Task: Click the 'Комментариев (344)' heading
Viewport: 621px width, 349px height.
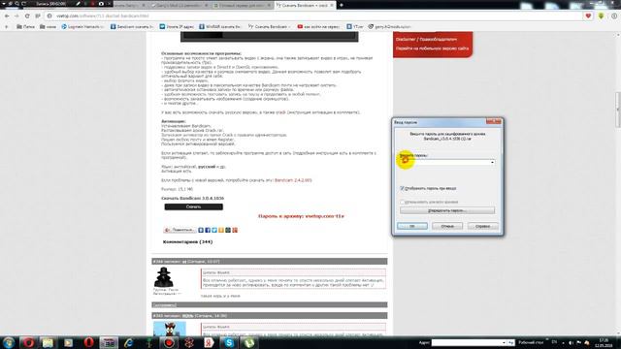Action: point(187,241)
